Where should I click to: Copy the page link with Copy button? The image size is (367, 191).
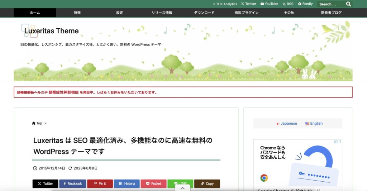coord(207,183)
